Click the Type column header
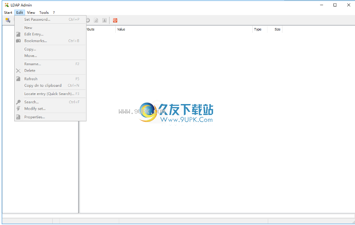This screenshot has height=225, width=355. (x=260, y=29)
